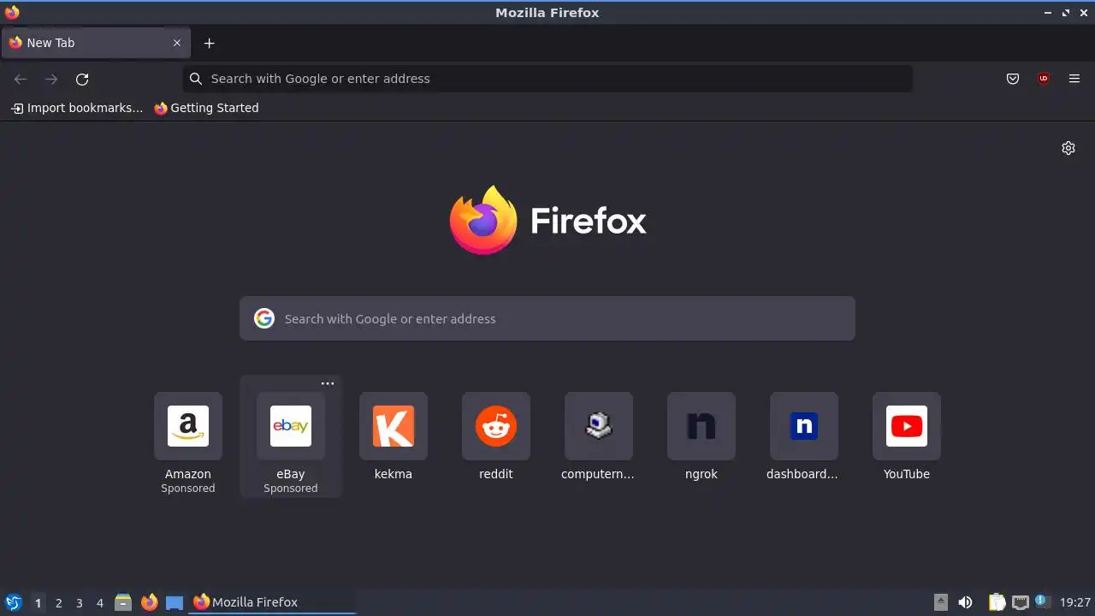
Task: Click the Import bookmarks... toolbar item
Action: pos(77,108)
